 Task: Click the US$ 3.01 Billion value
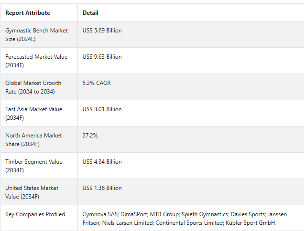pos(102,109)
